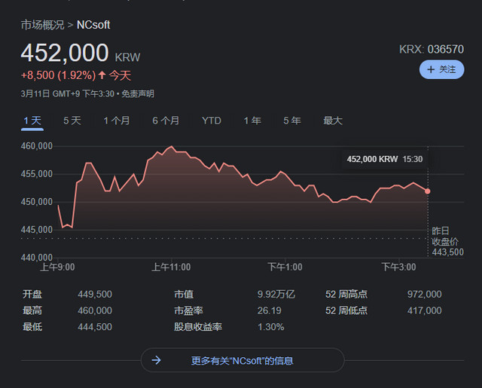Image resolution: width=482 pixels, height=388 pixels.
Task: Click the 452,000 main price value
Action: tap(65, 53)
